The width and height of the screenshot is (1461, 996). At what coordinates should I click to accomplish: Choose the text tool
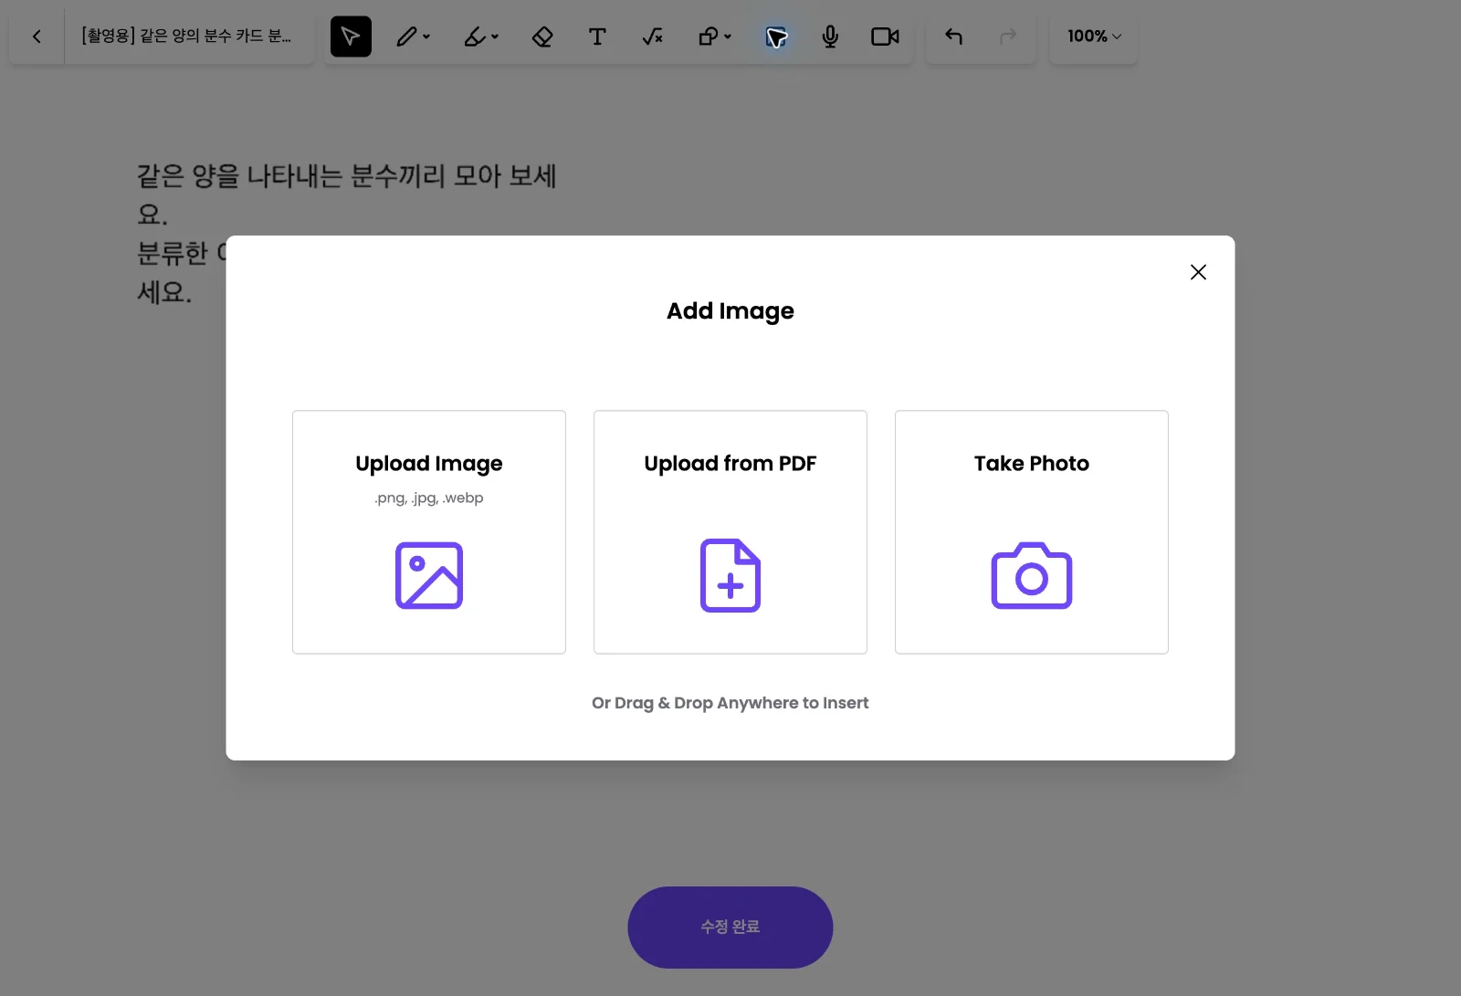(597, 37)
